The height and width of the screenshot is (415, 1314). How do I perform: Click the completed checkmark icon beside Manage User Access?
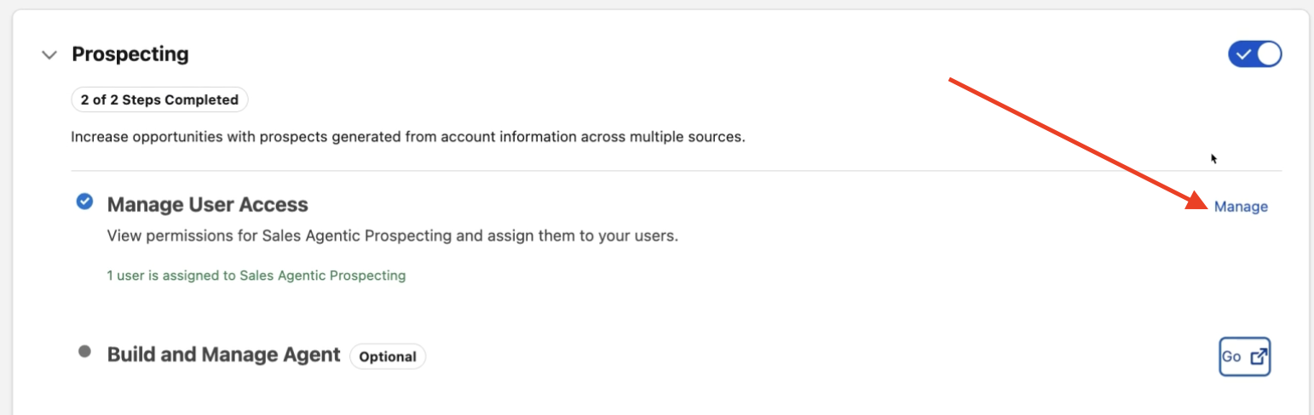pos(84,202)
